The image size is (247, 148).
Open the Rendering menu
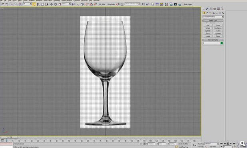coord(57,1)
